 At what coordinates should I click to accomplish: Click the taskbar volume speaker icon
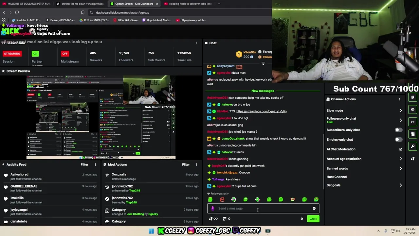pyautogui.click(x=398, y=231)
